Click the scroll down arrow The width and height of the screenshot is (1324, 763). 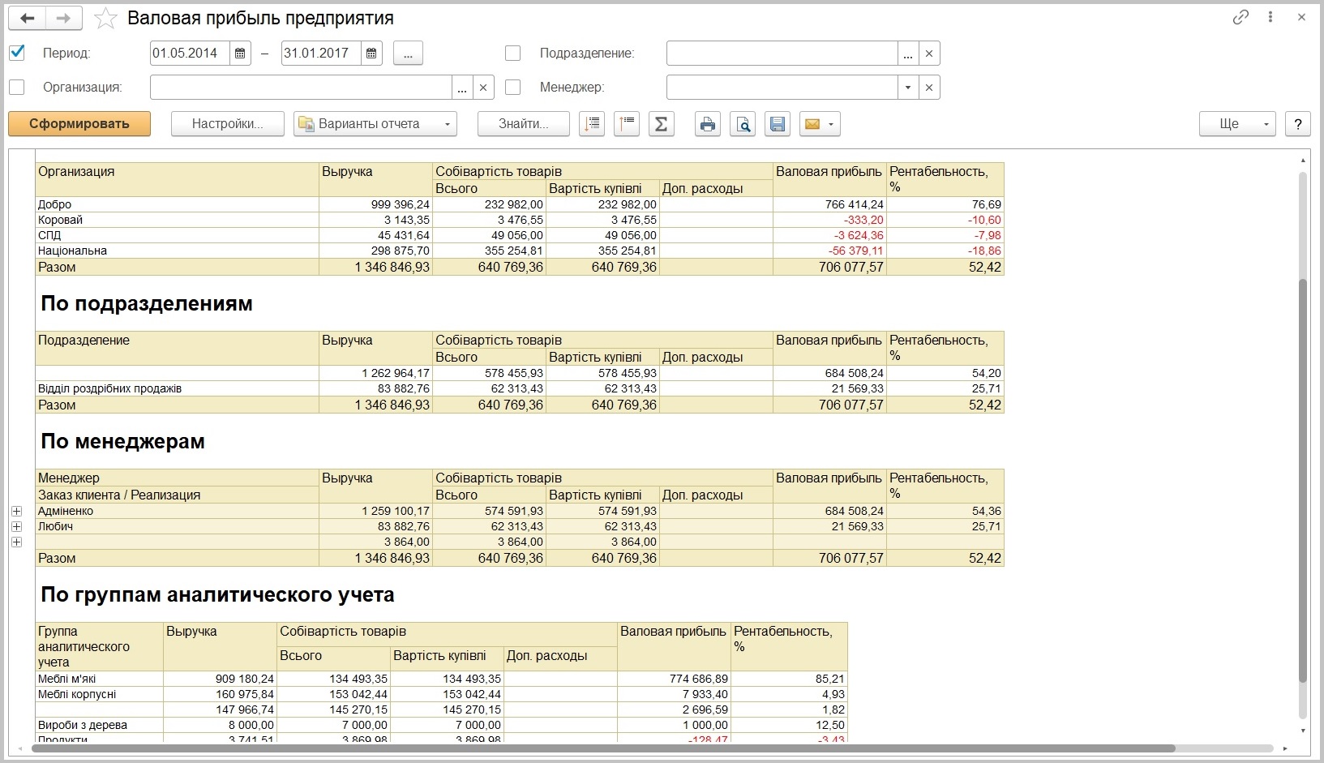[1303, 731]
